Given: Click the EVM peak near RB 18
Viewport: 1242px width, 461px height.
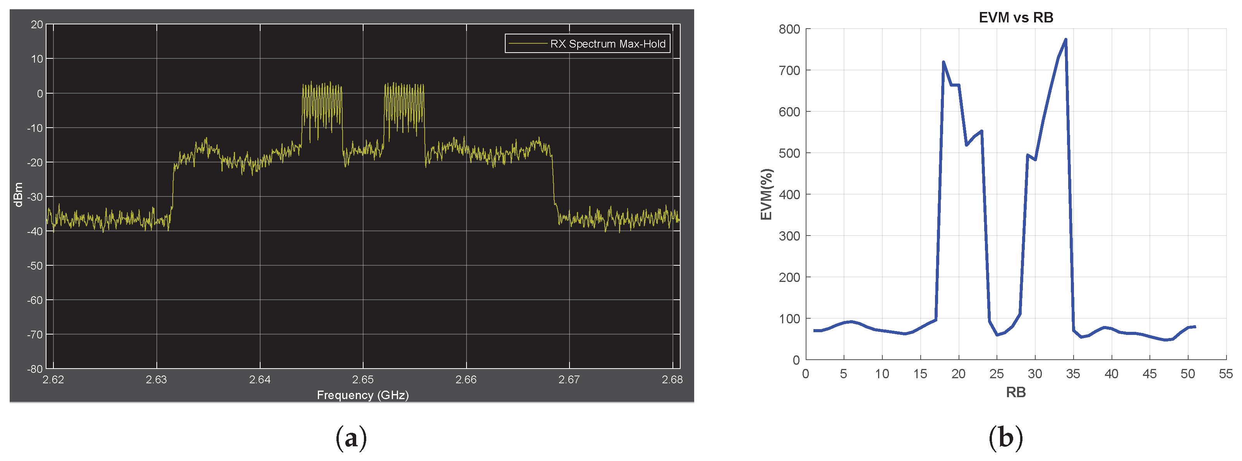Looking at the screenshot, I should point(943,62).
